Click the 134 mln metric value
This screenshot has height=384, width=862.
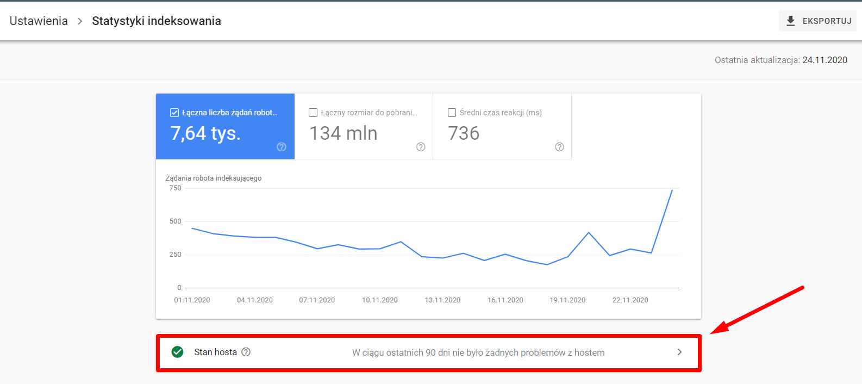[x=343, y=133]
